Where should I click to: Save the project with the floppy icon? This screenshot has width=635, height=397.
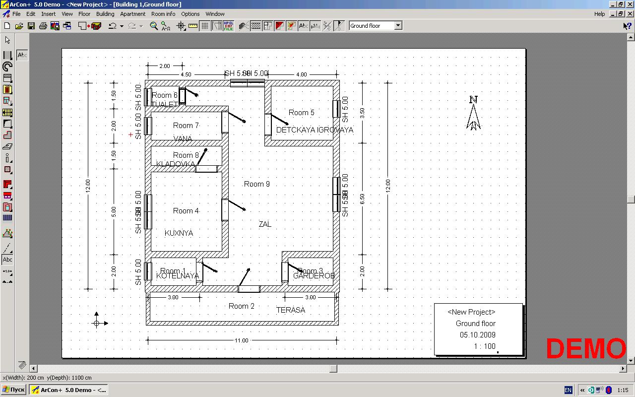point(31,25)
